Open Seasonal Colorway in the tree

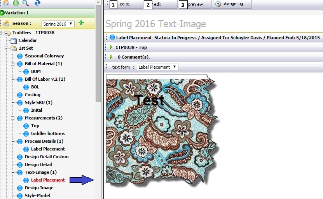coord(44,56)
